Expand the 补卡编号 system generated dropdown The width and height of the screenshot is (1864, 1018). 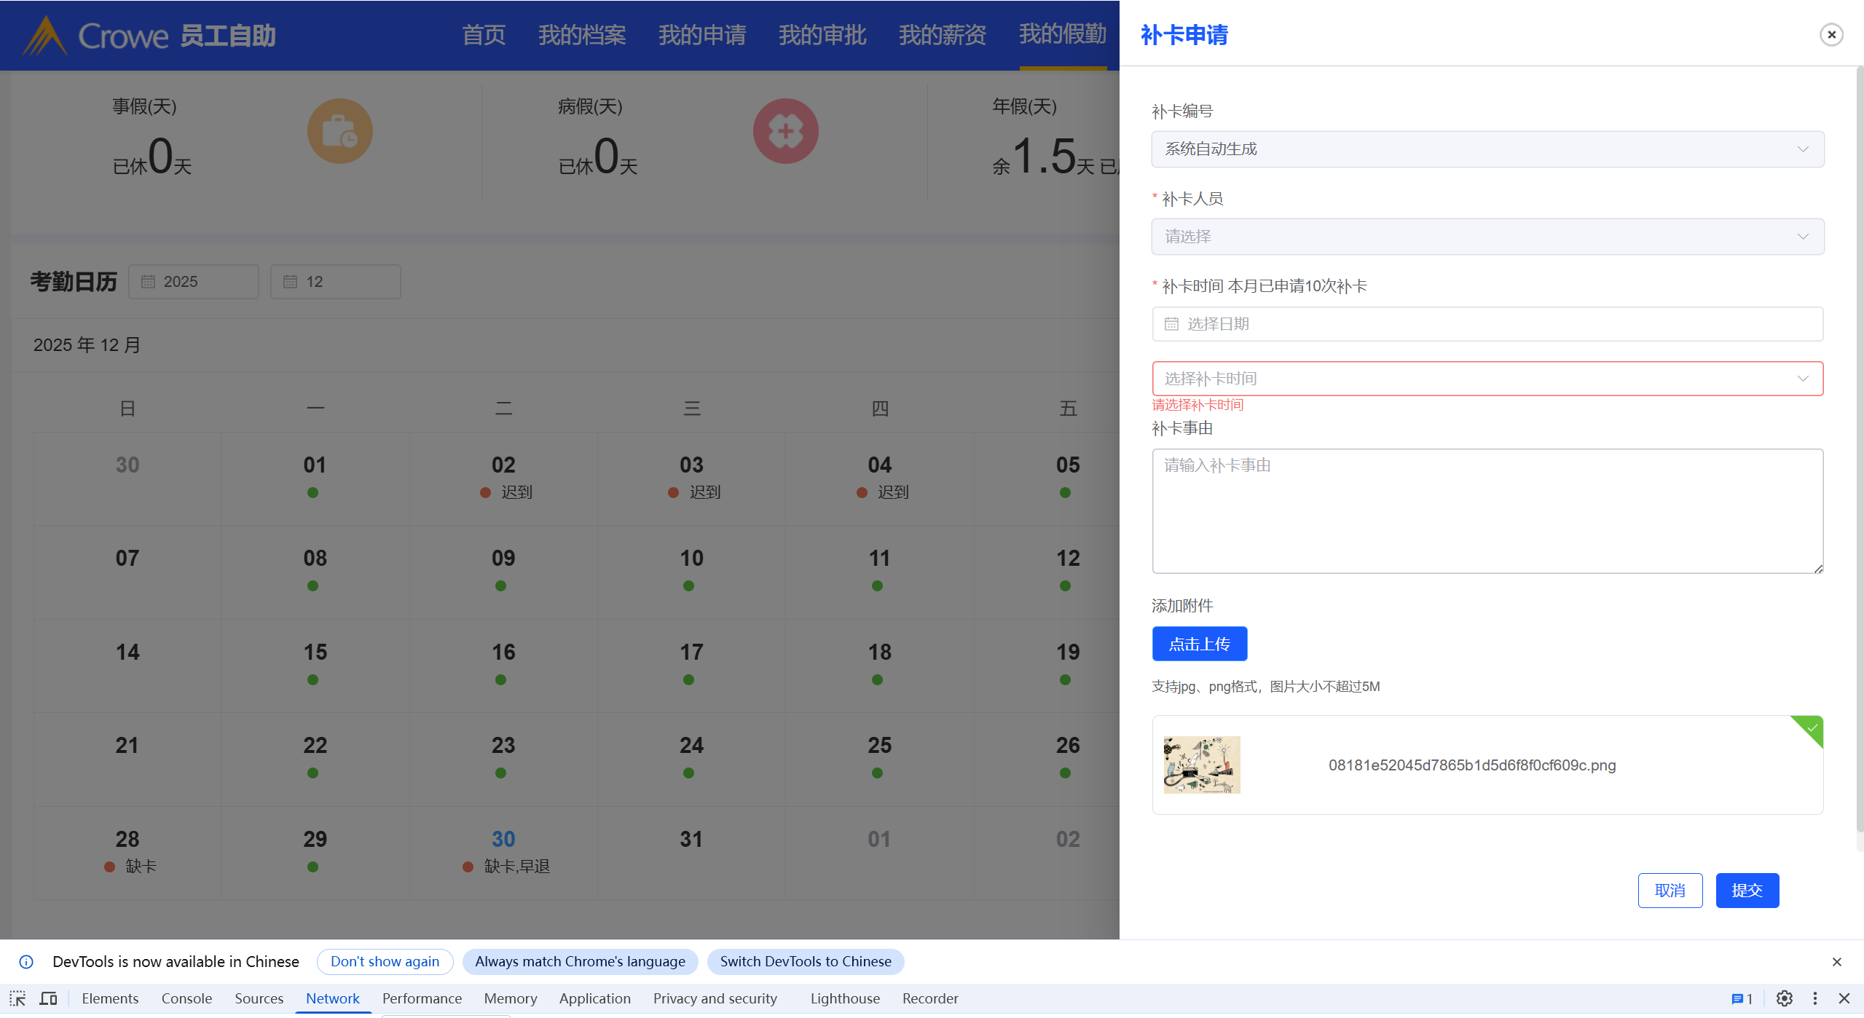1487,149
